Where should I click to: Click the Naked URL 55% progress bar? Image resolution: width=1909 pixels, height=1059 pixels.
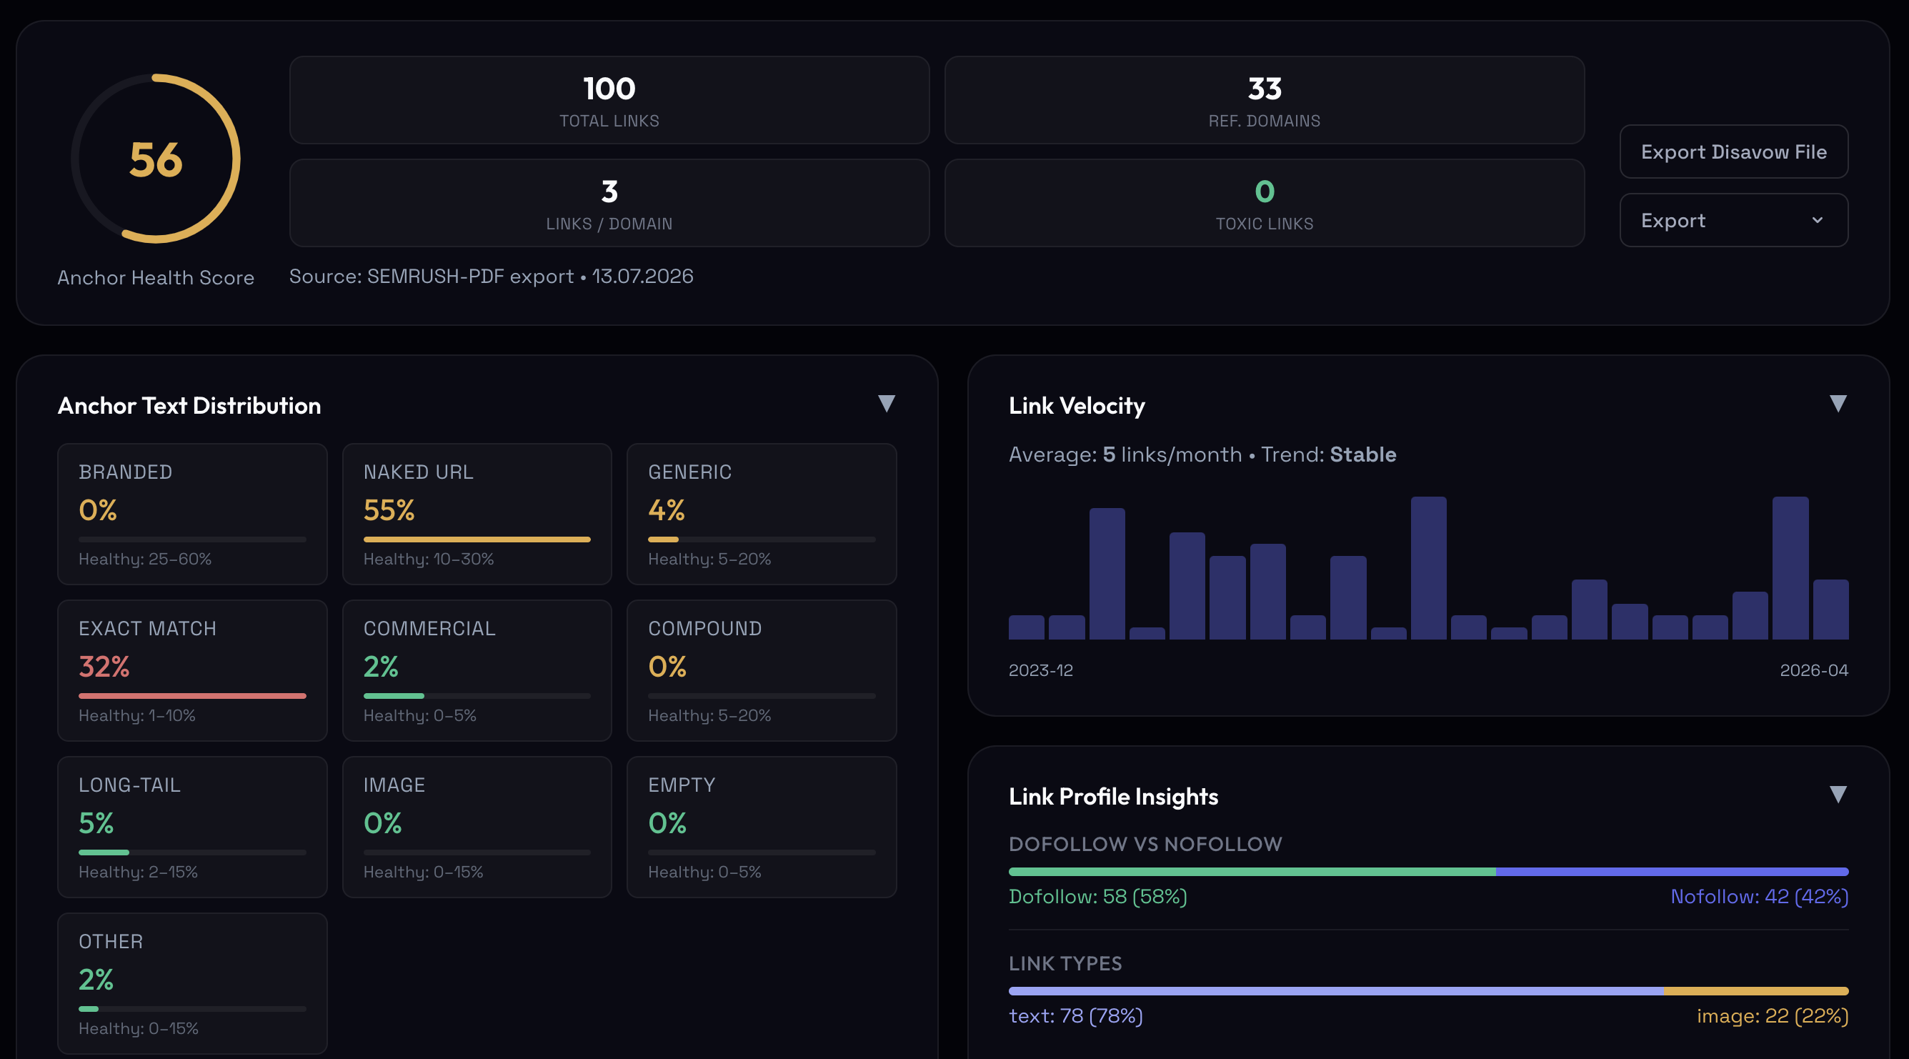click(x=477, y=540)
